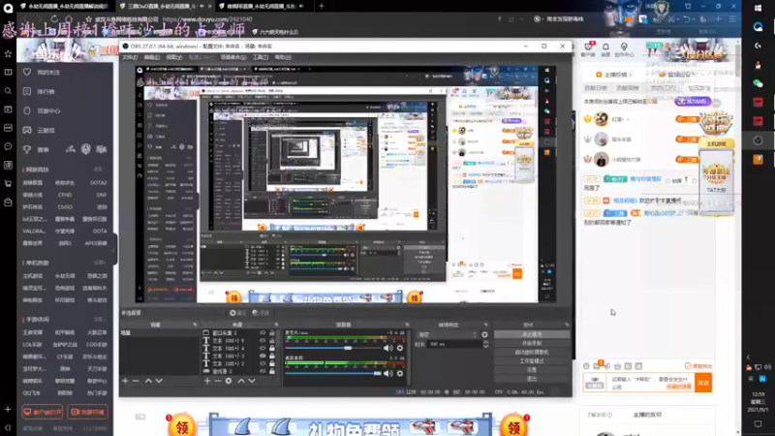Viewport: 775px width, 436px height.
Task: Move source down with the Sources panel arrow
Action: 252,381
